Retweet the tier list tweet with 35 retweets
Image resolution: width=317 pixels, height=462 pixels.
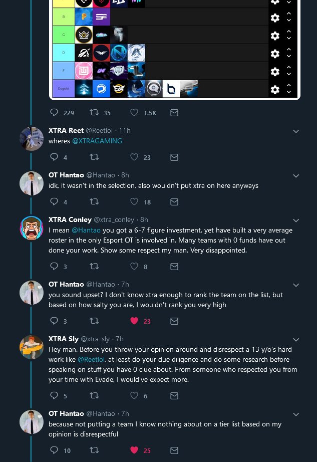coord(94,113)
